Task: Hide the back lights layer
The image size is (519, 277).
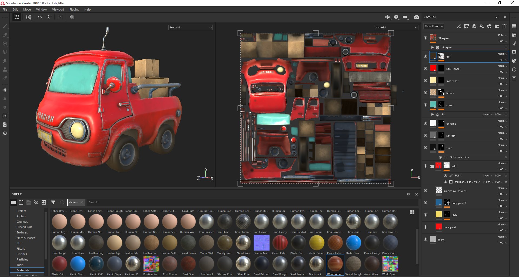Action: 425,69
